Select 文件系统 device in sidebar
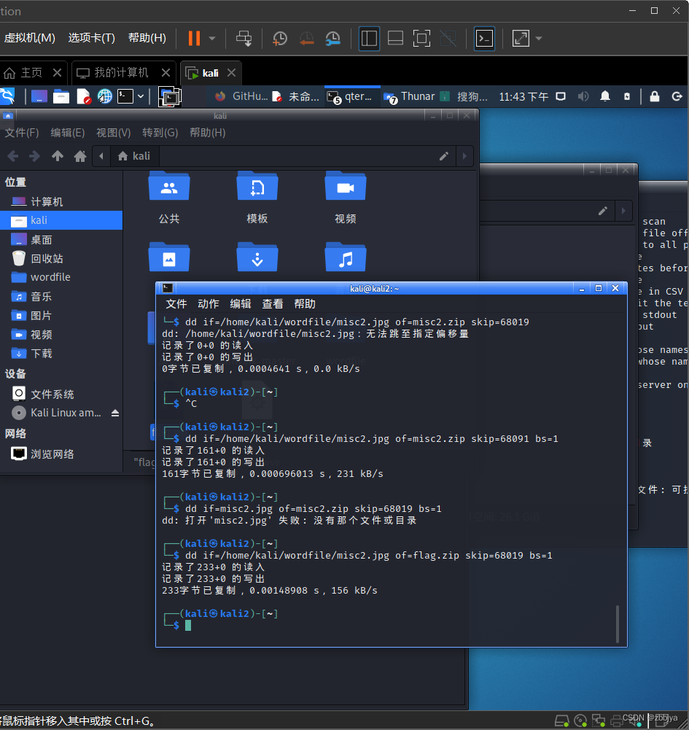This screenshot has width=689, height=730. coord(61,395)
